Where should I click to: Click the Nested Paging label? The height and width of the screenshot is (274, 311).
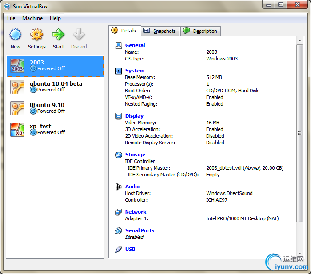[x=141, y=104]
